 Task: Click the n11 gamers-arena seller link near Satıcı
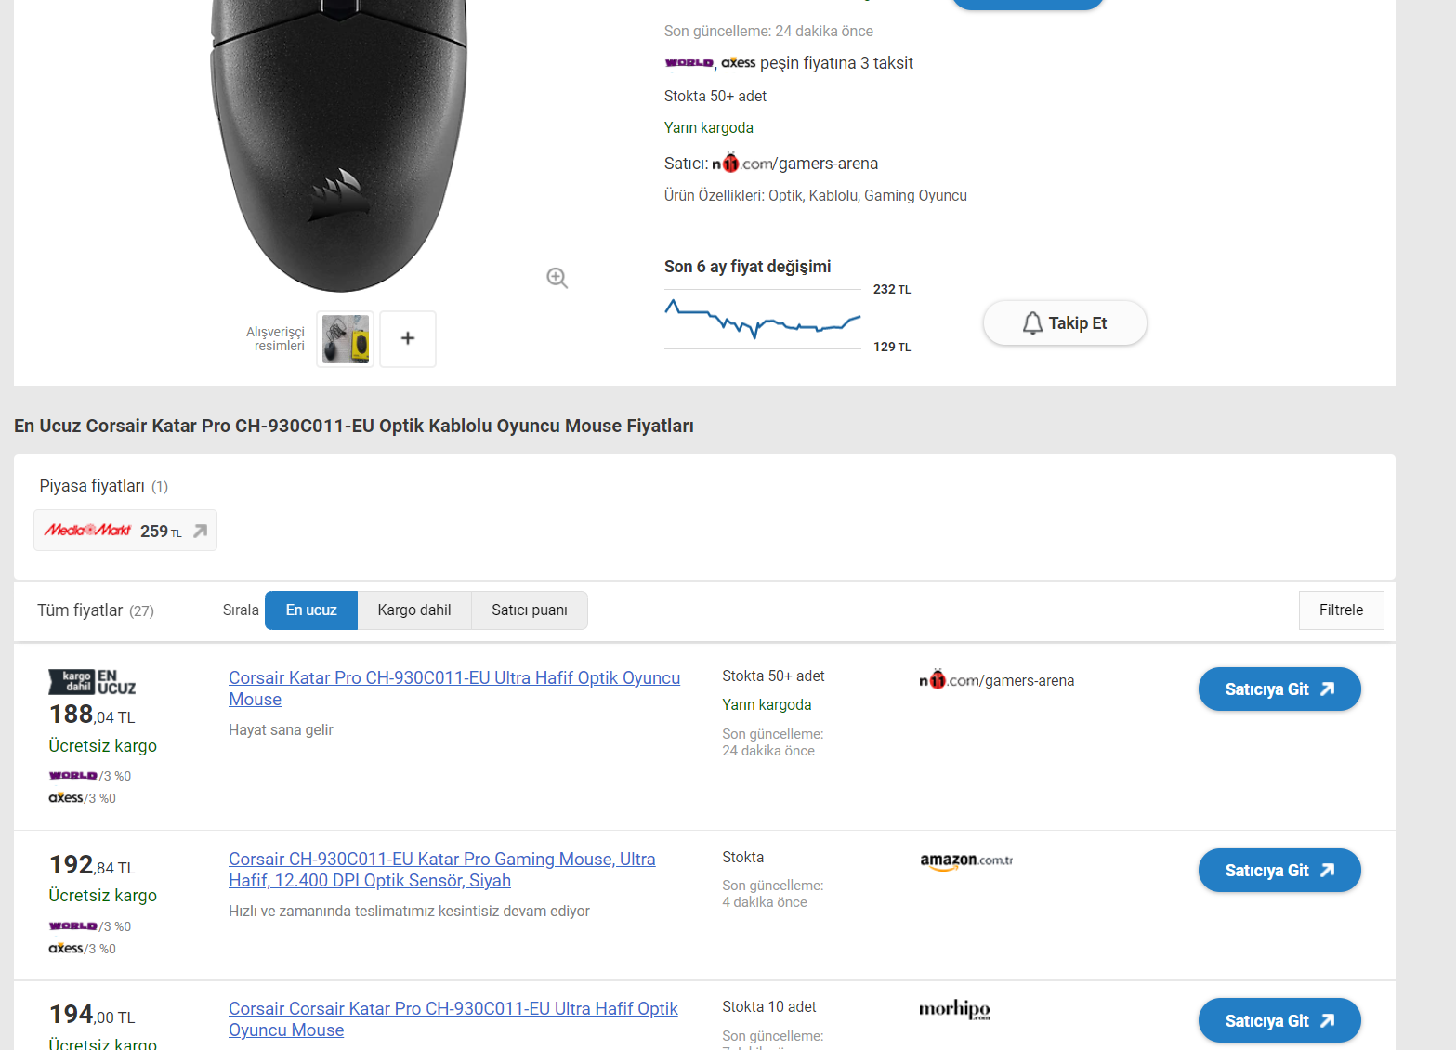(x=795, y=164)
